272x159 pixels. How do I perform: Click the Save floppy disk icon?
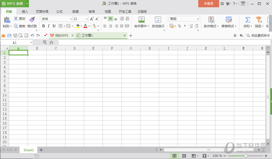[9, 36]
